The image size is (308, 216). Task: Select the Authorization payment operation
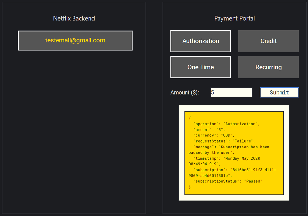tap(200, 41)
